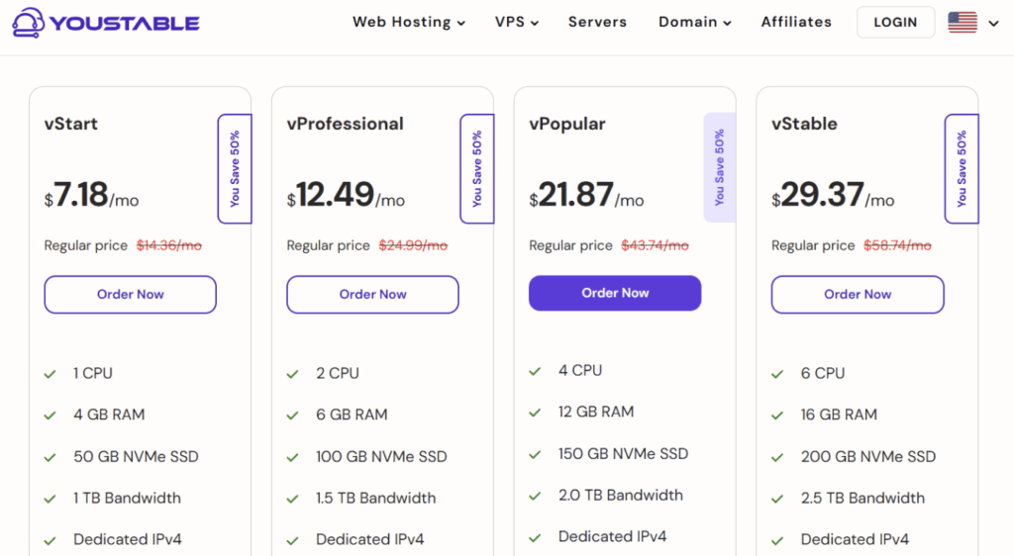1014x556 pixels.
Task: Click the vProfessional 'You Save 50%' badge
Action: coord(477,168)
